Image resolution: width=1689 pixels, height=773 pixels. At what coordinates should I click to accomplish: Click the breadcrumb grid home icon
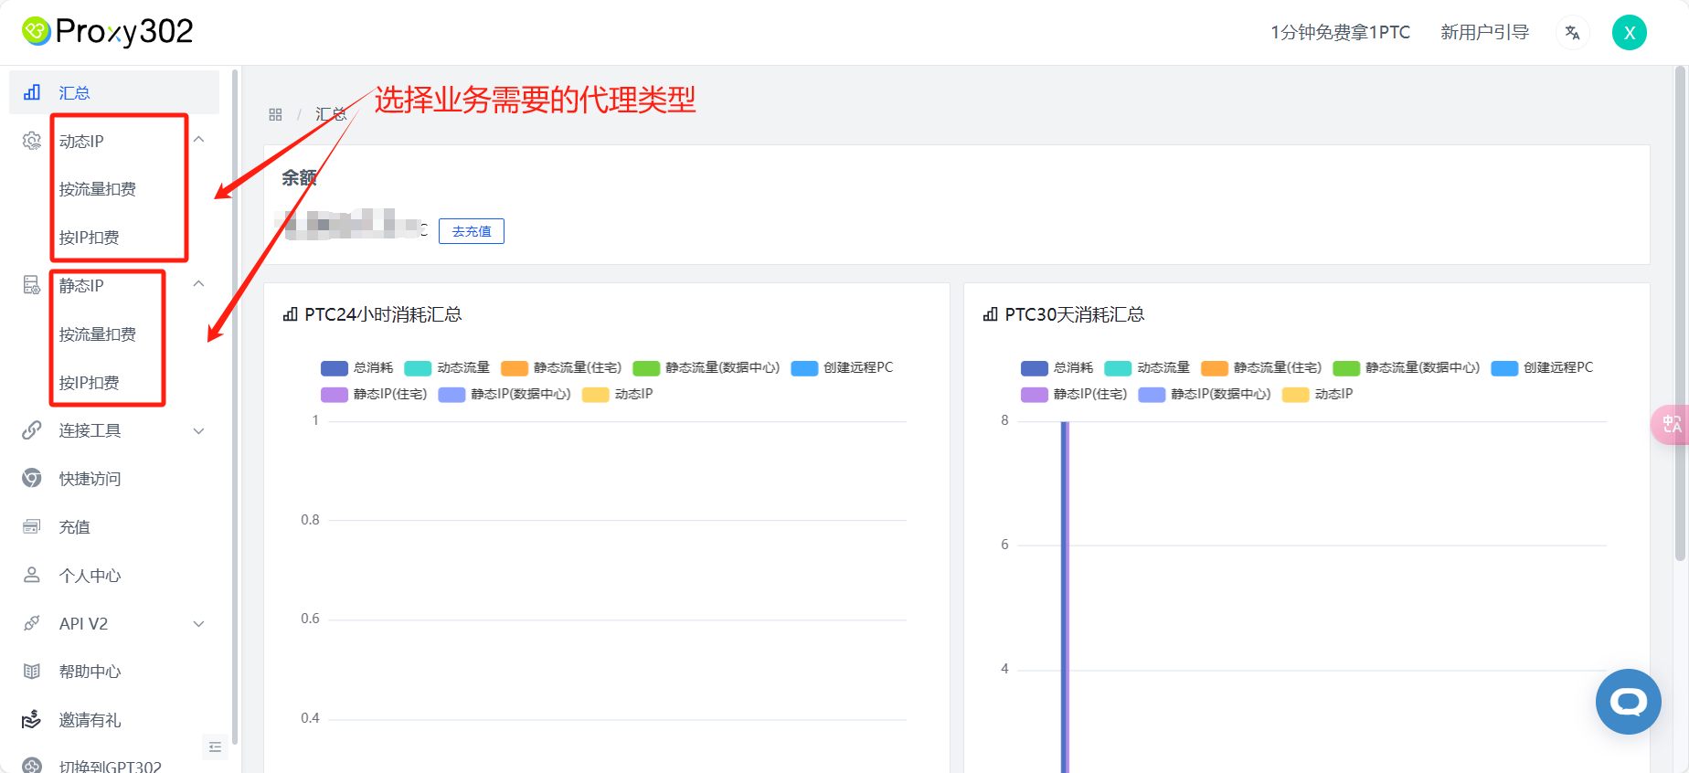pyautogui.click(x=275, y=114)
